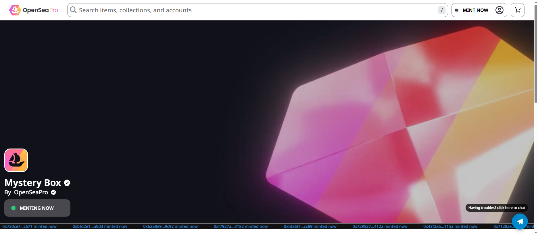The width and height of the screenshot is (538, 235).
Task: Open the shopping cart
Action: point(518,10)
